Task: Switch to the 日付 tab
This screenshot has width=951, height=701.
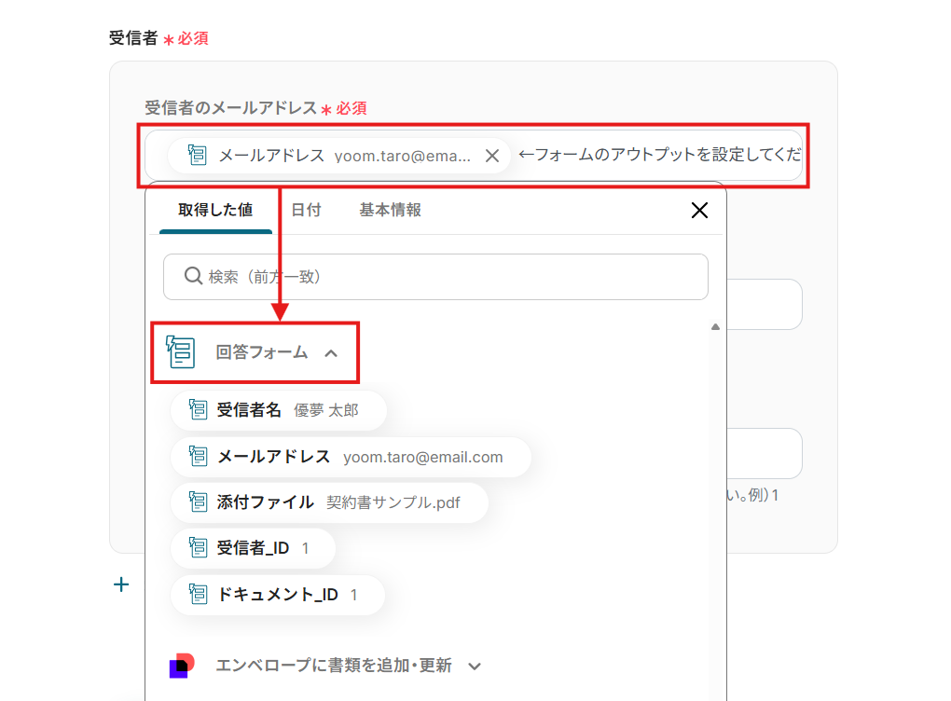Action: tap(306, 210)
